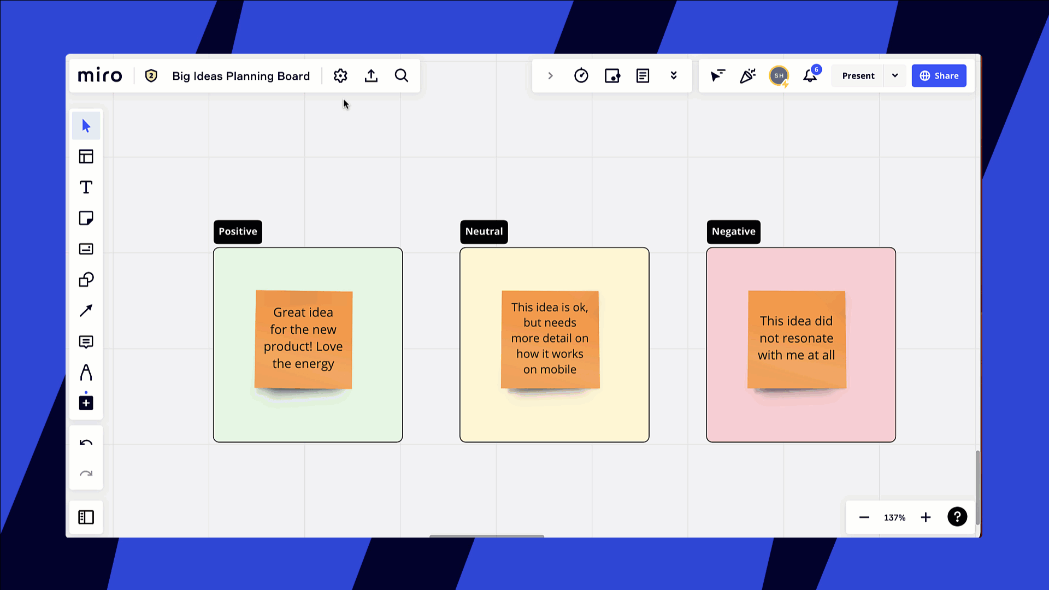Expand the more tools menu chevron

coord(673,75)
